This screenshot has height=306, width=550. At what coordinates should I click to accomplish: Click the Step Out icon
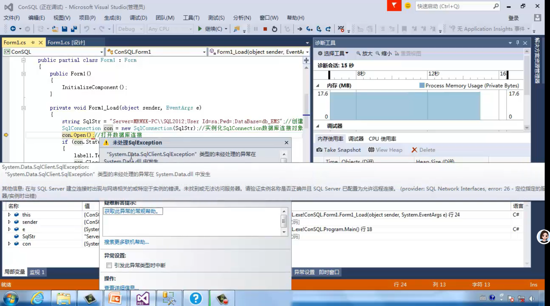pyautogui.click(x=328, y=29)
